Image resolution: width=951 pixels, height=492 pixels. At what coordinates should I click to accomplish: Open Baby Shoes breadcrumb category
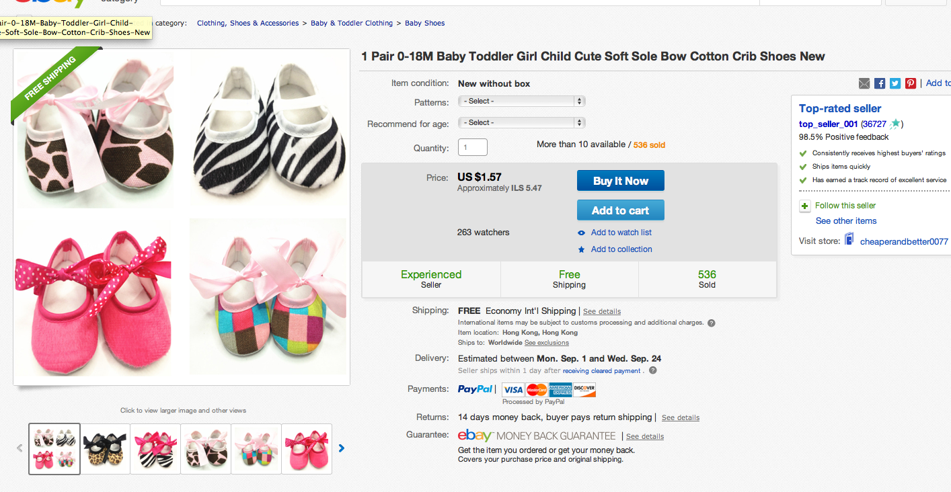click(424, 23)
